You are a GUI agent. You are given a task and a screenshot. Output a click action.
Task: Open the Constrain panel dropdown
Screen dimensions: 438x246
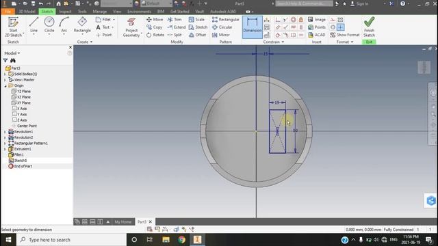274,42
